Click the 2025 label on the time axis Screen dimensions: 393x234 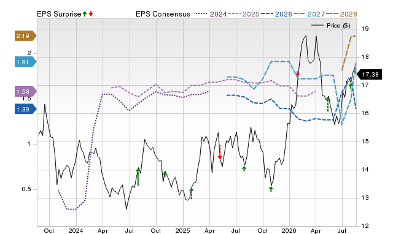(x=182, y=230)
